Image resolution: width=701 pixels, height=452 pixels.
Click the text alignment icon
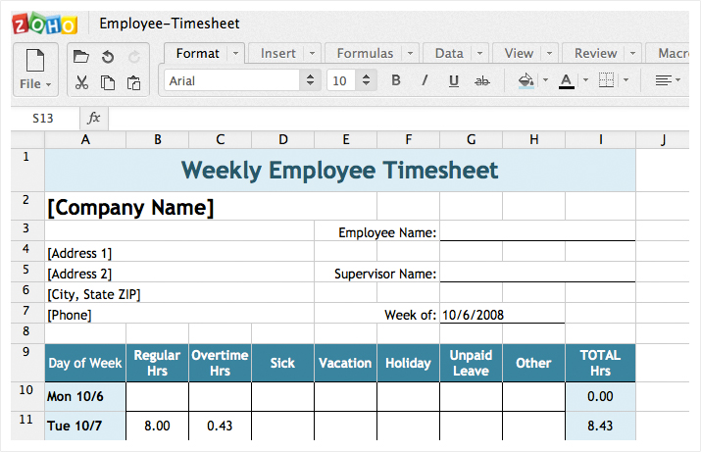(663, 80)
